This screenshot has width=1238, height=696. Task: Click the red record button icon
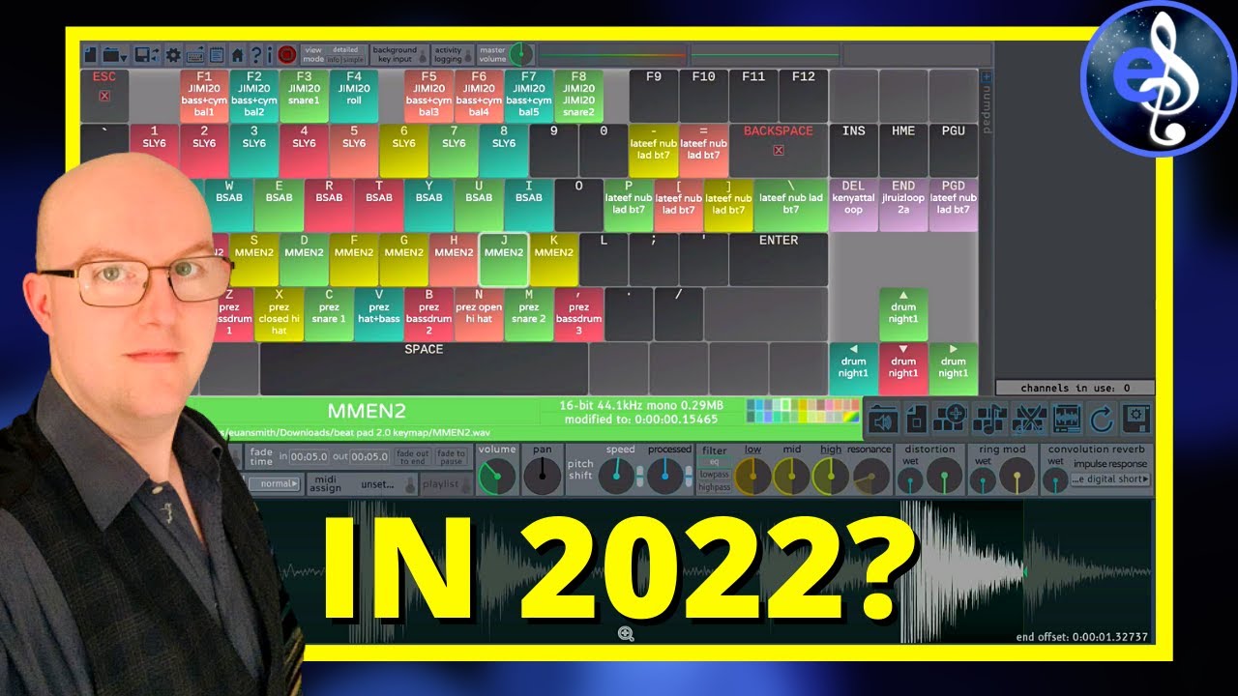point(286,55)
